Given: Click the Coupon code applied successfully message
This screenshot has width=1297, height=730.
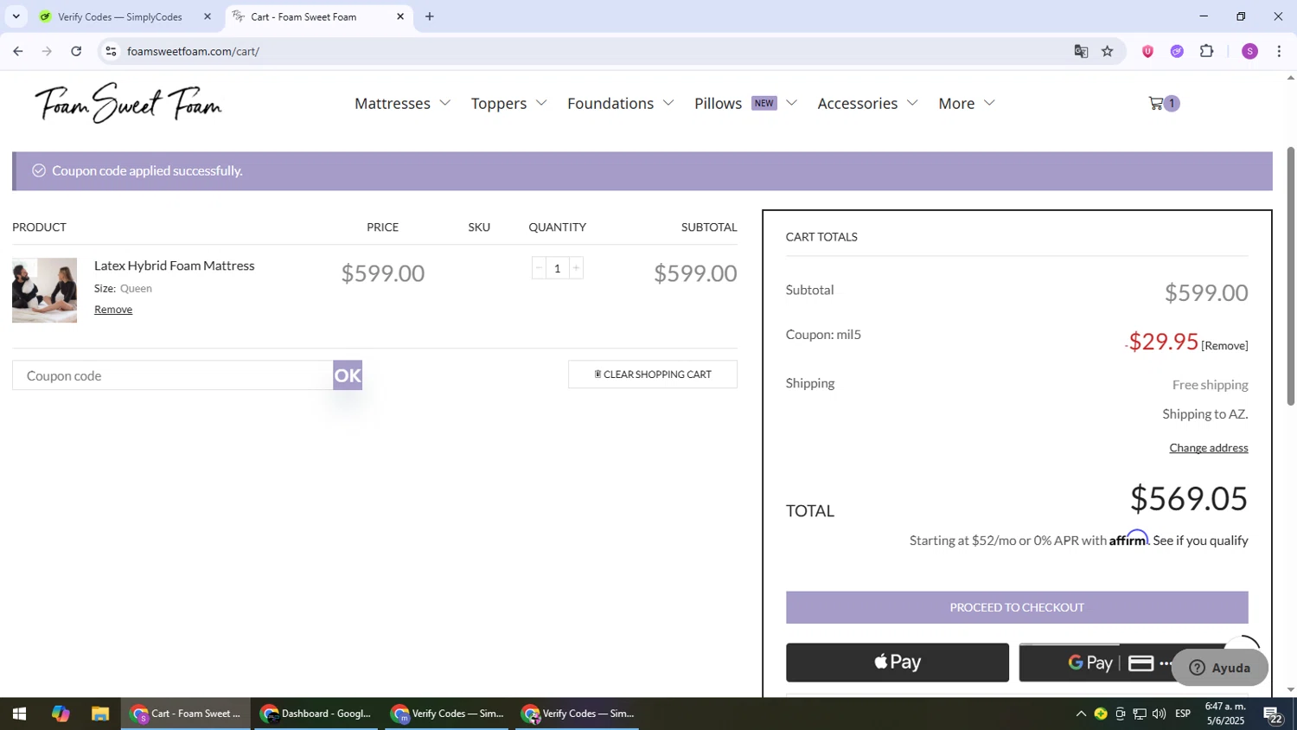Looking at the screenshot, I should pos(147,171).
